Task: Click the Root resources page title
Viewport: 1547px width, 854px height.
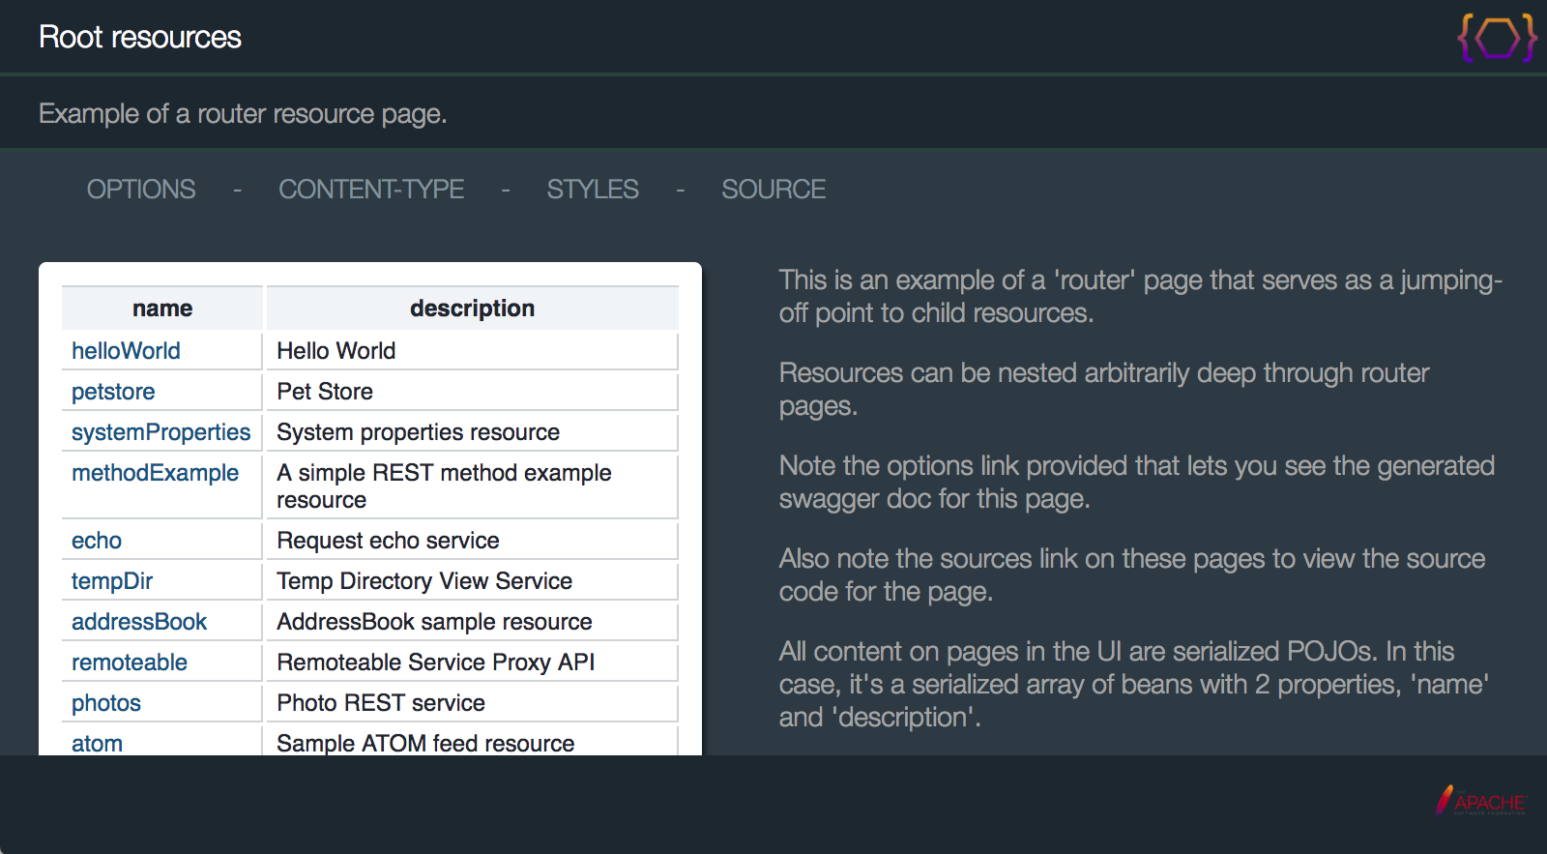Action: pyautogui.click(x=140, y=37)
